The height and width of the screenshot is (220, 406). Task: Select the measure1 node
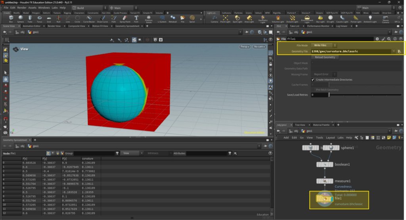pyautogui.click(x=325, y=181)
